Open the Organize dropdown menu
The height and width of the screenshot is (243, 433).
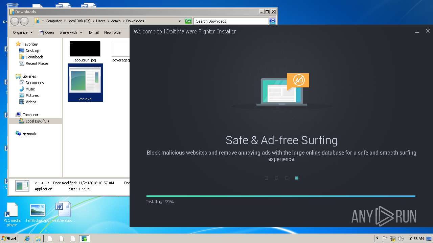click(x=23, y=32)
